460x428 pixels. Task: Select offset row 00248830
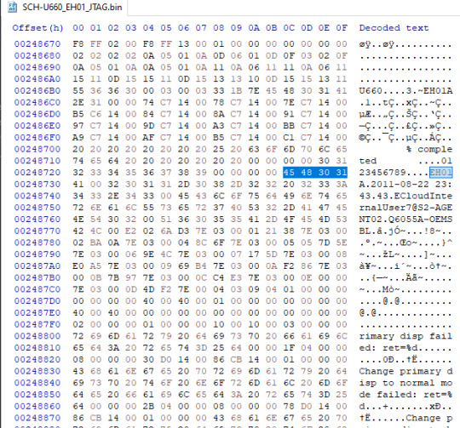click(x=37, y=371)
